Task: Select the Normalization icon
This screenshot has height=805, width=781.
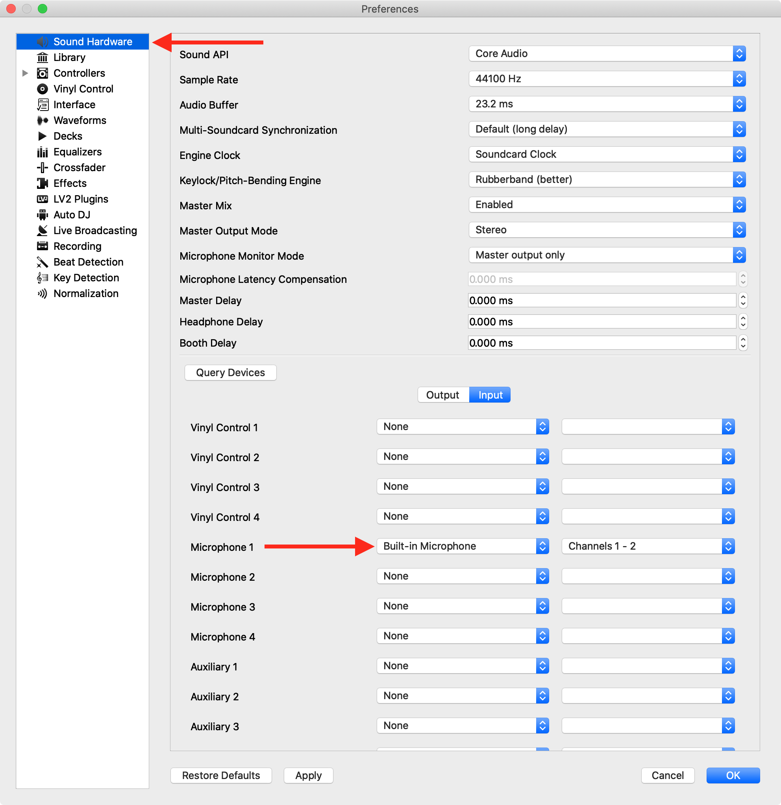Action: coord(42,294)
